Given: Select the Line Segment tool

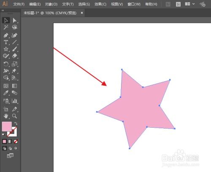Looking at the screenshot, I should click(15, 42).
